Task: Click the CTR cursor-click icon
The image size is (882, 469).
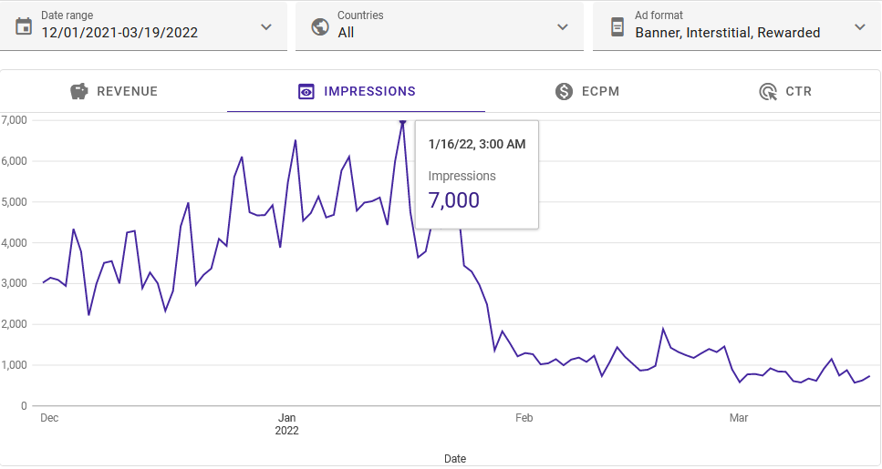Action: [768, 91]
